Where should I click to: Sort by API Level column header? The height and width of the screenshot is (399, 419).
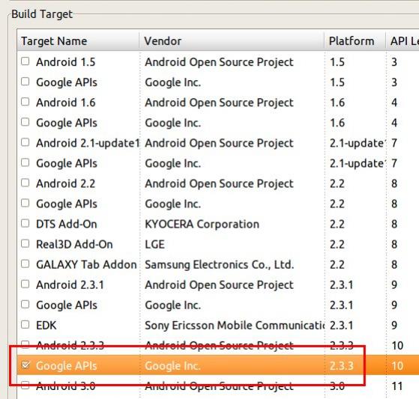point(403,41)
